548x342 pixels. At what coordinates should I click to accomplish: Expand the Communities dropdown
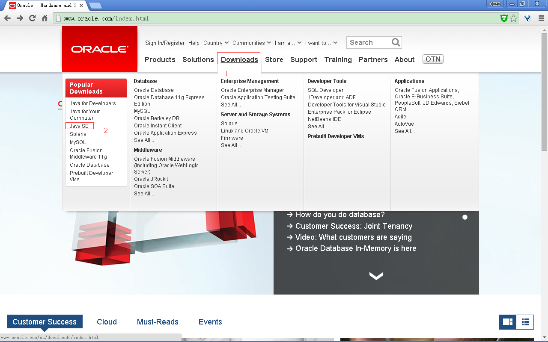click(252, 43)
